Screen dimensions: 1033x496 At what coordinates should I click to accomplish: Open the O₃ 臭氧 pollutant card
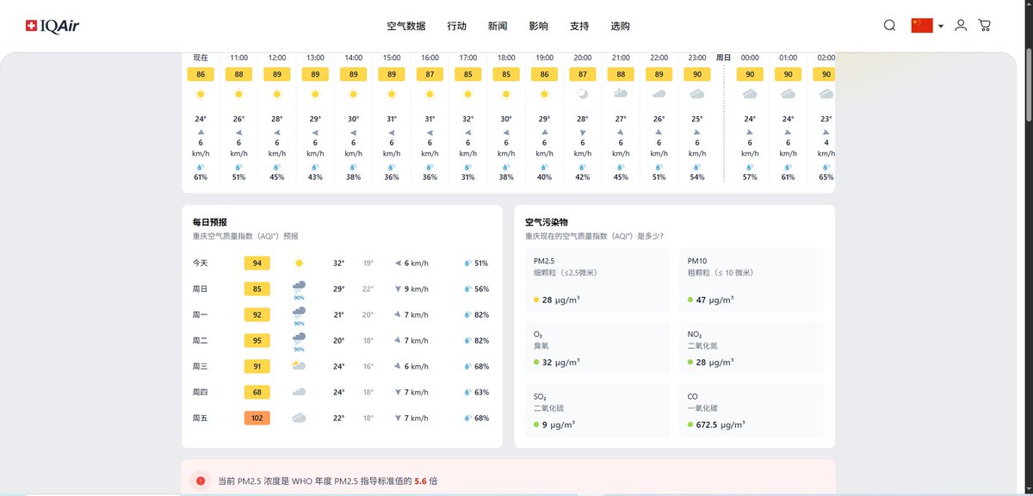pos(597,348)
